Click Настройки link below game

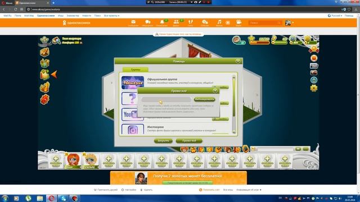click(129, 190)
